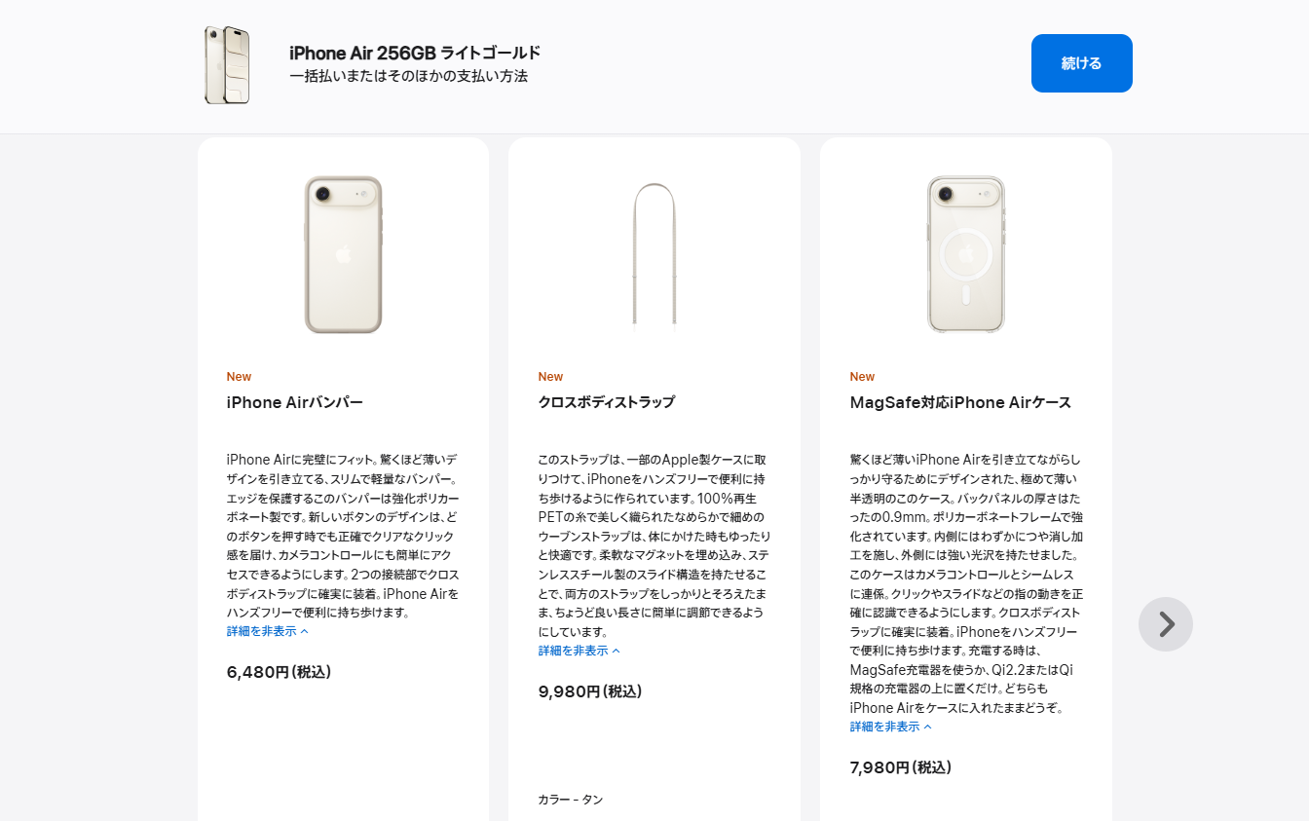Collapse details under iPhone Airバンパー

(268, 631)
